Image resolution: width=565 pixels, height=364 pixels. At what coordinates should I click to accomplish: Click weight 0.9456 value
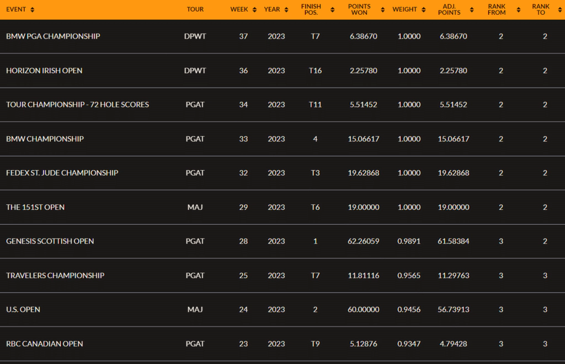click(x=409, y=309)
